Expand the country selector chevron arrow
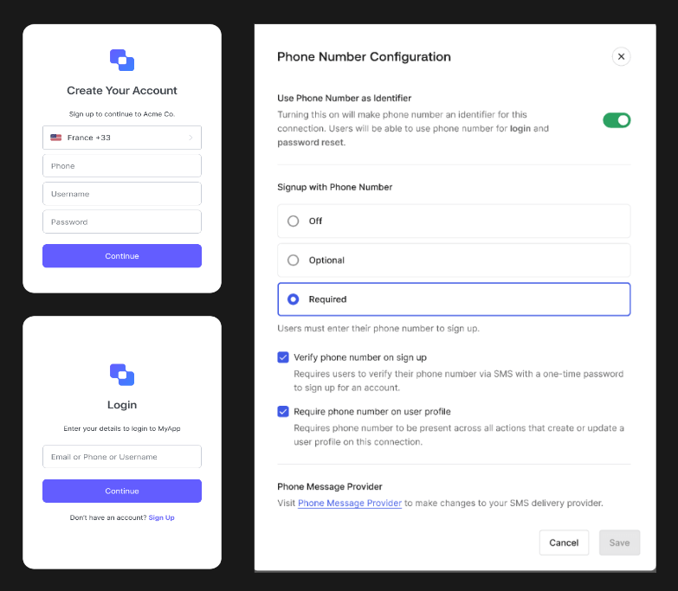 [x=190, y=138]
